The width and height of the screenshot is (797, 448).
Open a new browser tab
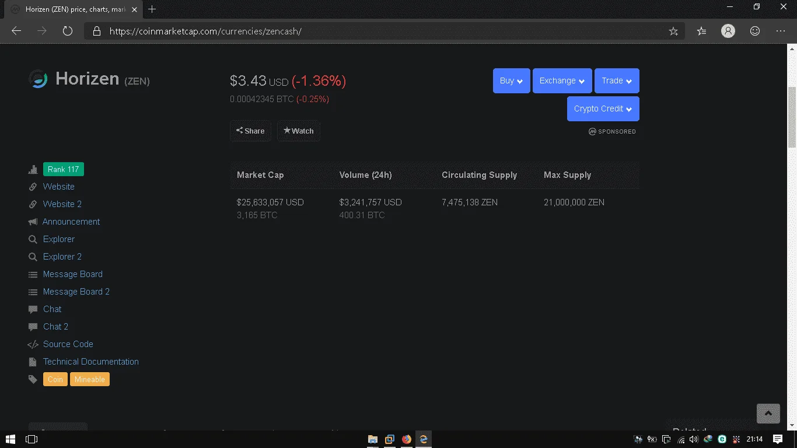tap(152, 9)
